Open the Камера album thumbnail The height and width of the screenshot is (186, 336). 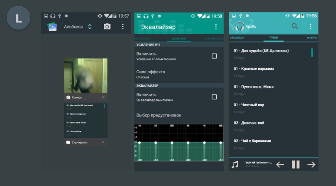tap(86, 76)
